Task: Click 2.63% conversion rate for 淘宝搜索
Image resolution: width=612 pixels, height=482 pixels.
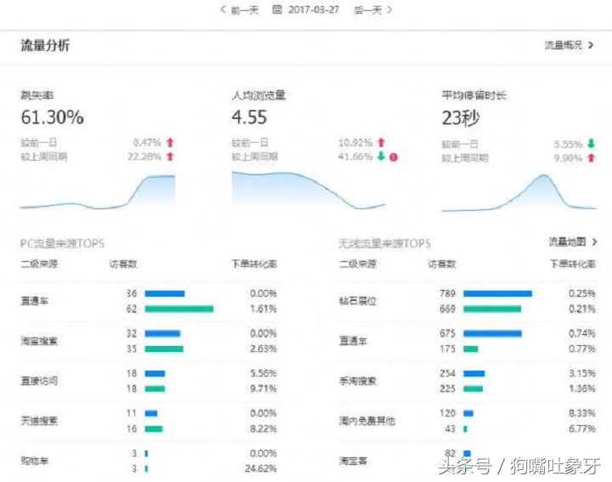Action: (x=263, y=349)
